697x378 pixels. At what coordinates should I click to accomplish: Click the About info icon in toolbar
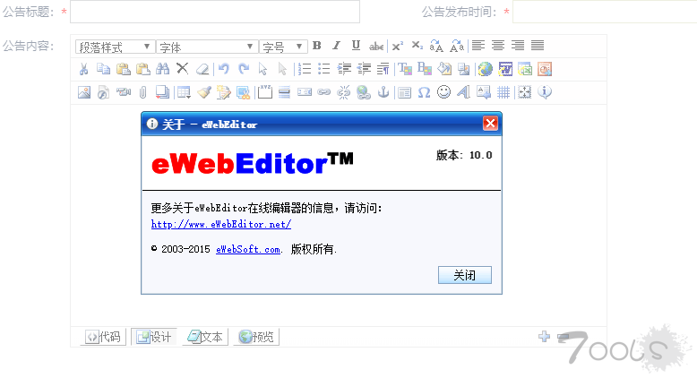tap(545, 92)
